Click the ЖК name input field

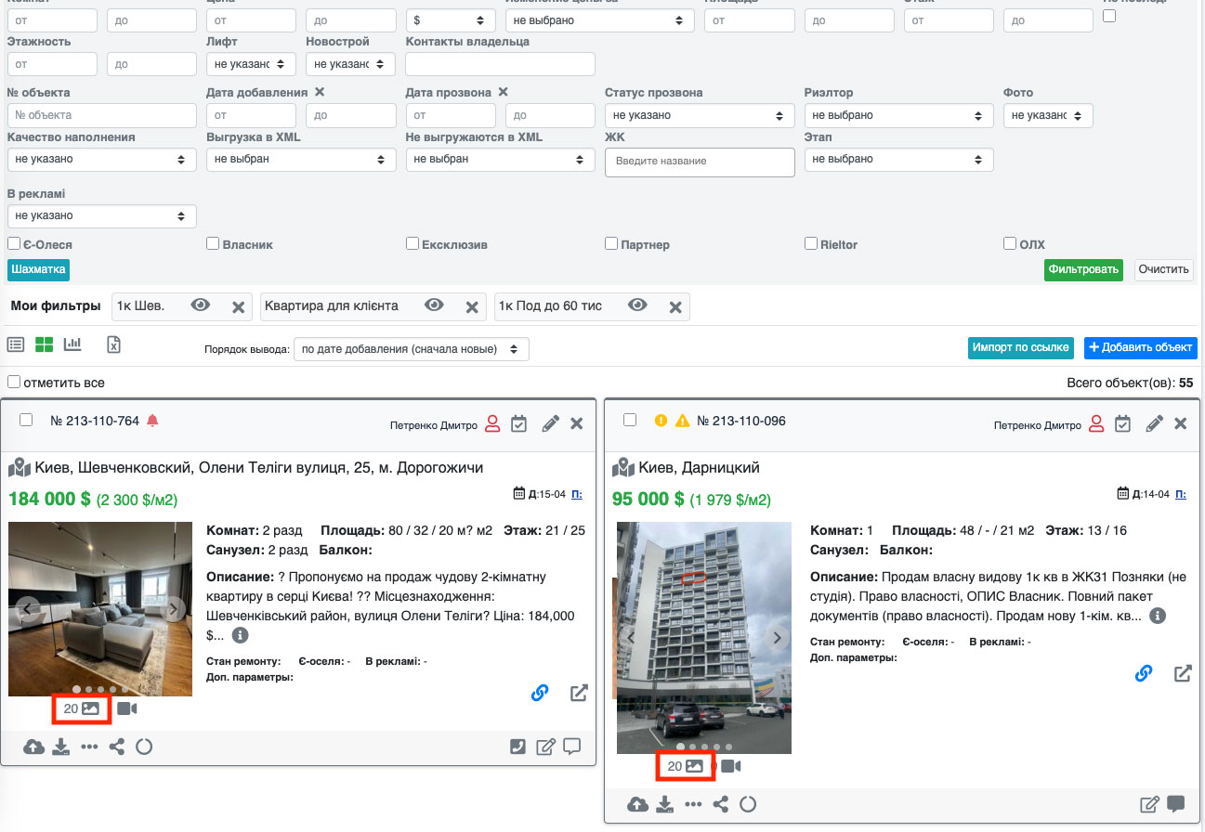pyautogui.click(x=699, y=161)
